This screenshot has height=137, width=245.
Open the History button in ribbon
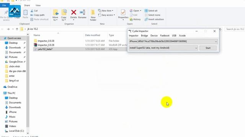click(135, 19)
